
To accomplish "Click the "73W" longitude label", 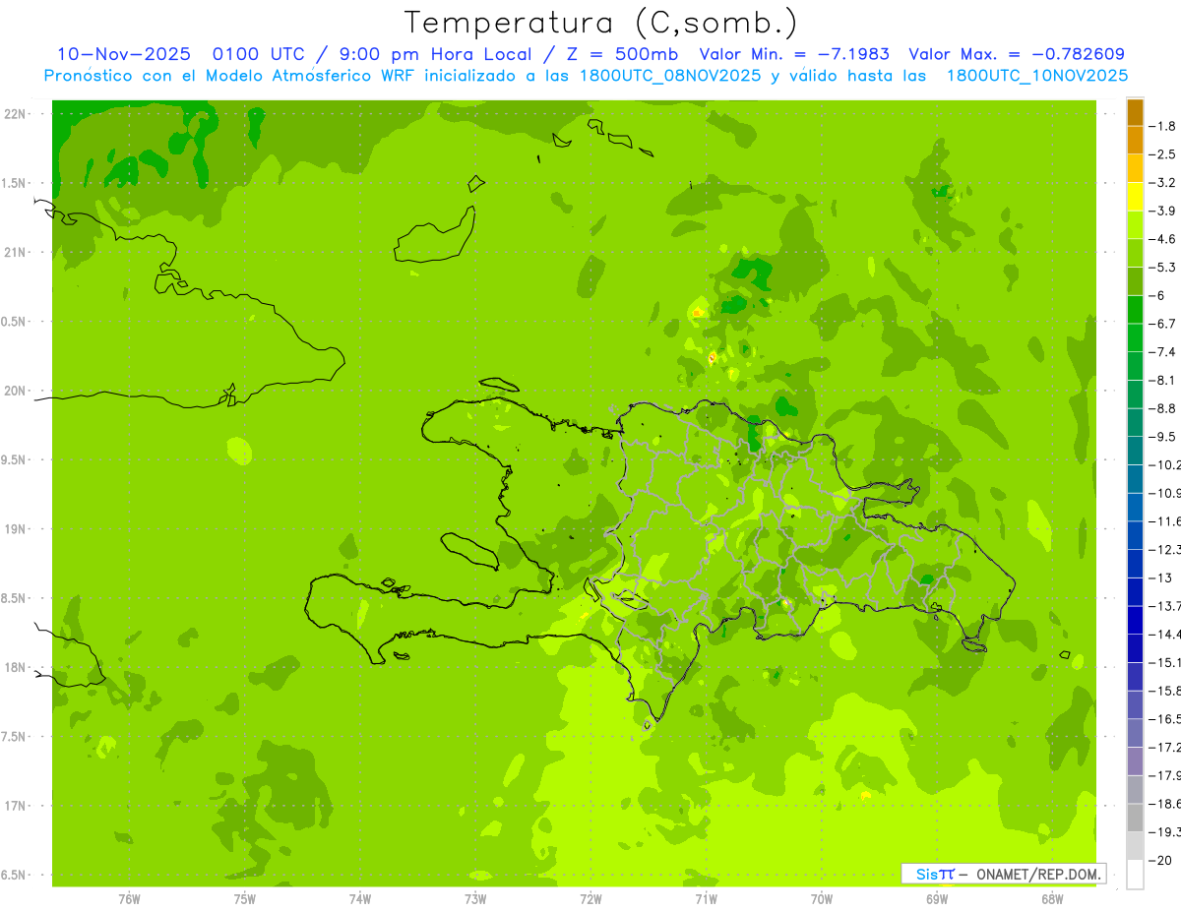I will pos(475,898).
